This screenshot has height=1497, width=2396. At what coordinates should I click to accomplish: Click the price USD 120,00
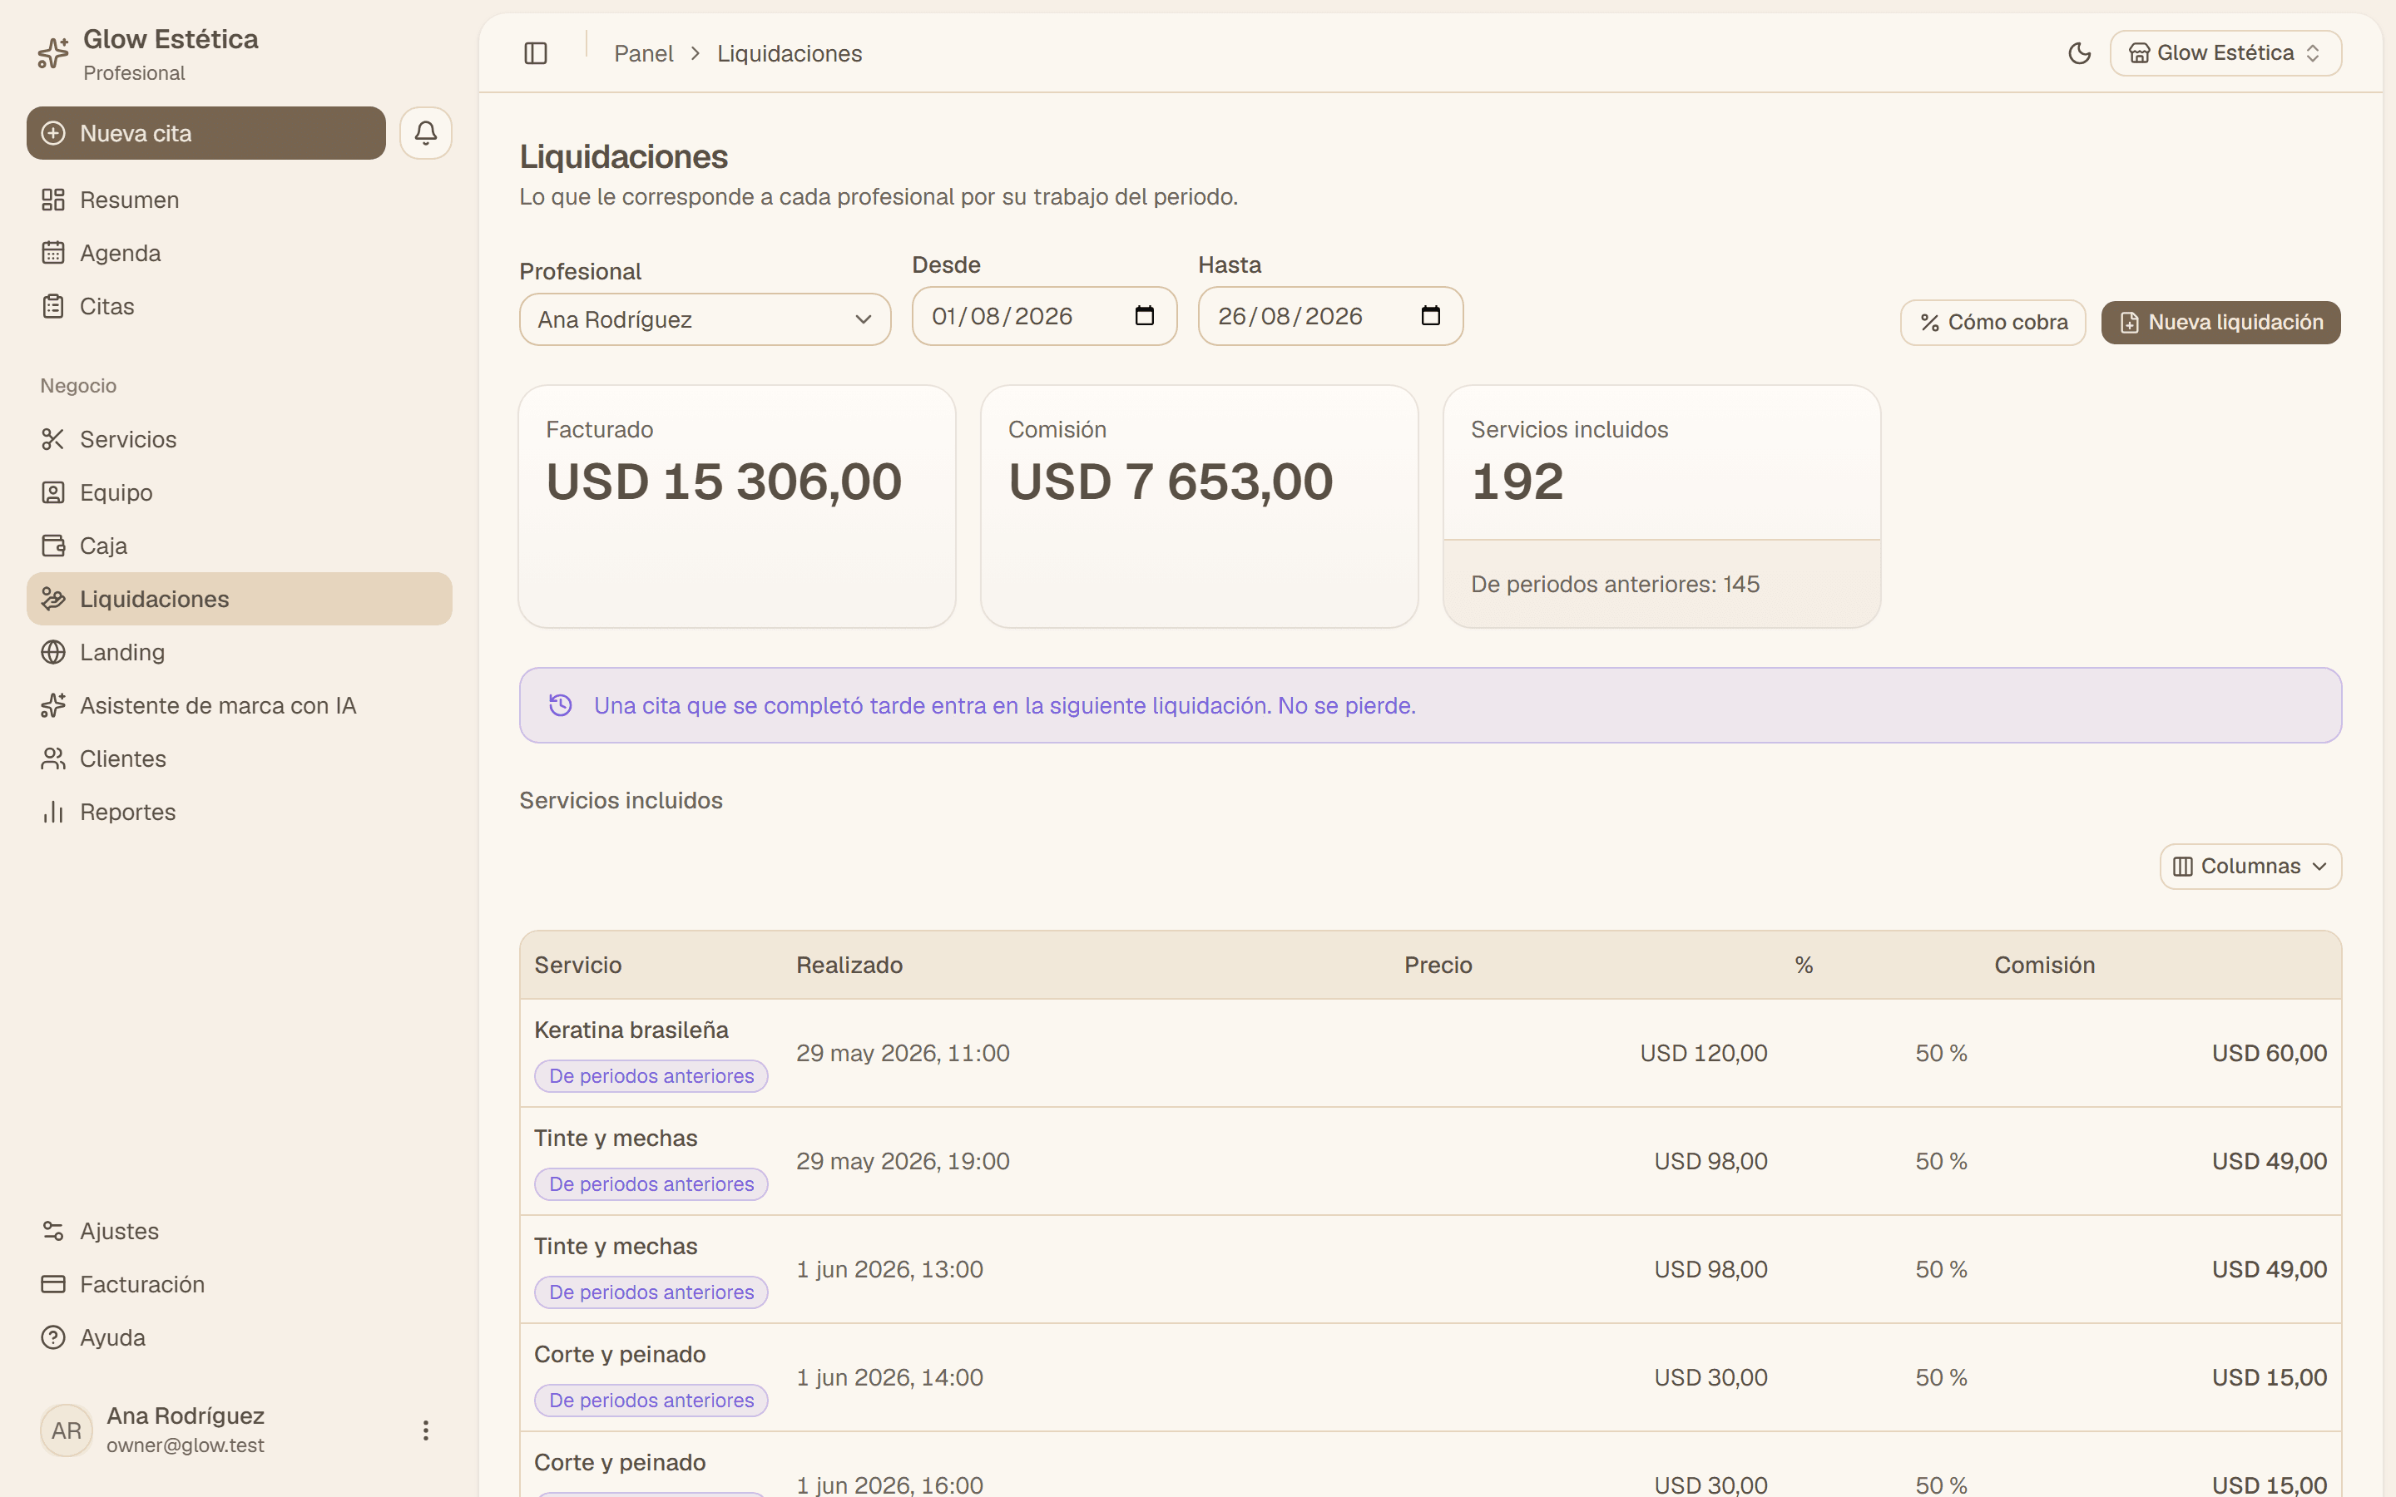pyautogui.click(x=1704, y=1054)
